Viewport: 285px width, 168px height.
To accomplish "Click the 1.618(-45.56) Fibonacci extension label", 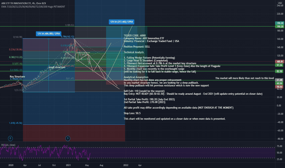I will (16, 123).
